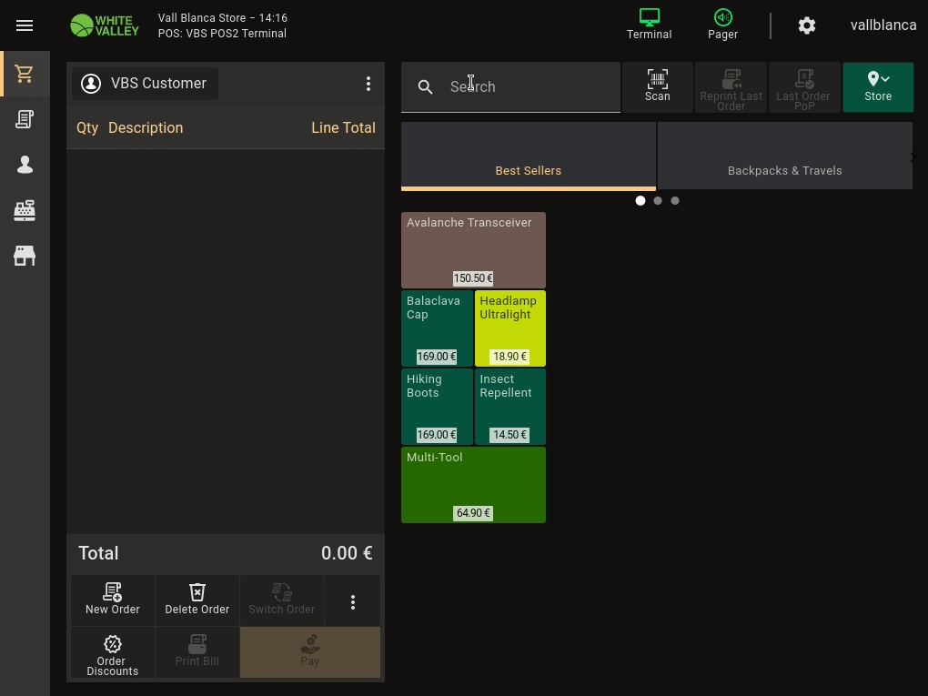Open the cash register sidebar icon
The height and width of the screenshot is (696, 928).
pyautogui.click(x=25, y=210)
